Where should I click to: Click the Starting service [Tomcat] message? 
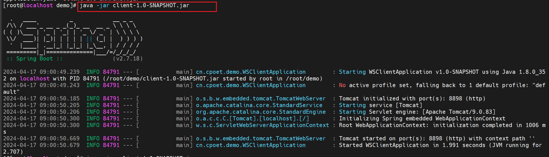point(380,105)
